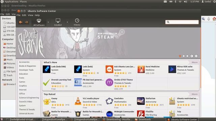Image resolution: width=216 pixels, height=121 pixels.
Task: Select the second banner page dot
Action: click(x=184, y=56)
